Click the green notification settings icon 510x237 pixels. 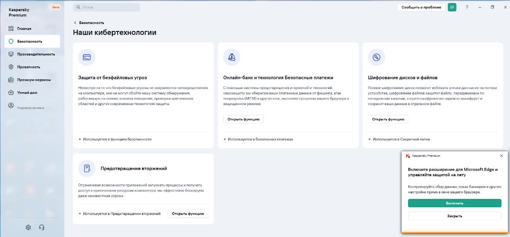click(452, 7)
